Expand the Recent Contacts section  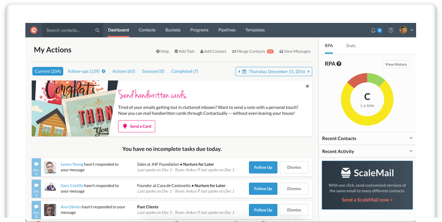click(411, 138)
